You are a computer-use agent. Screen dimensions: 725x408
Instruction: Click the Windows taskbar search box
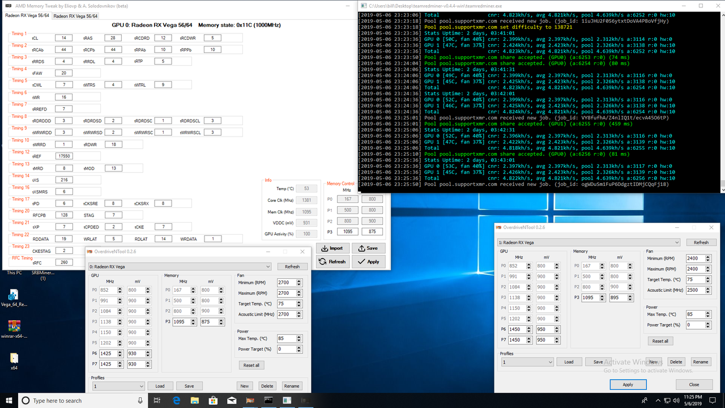pyautogui.click(x=82, y=401)
